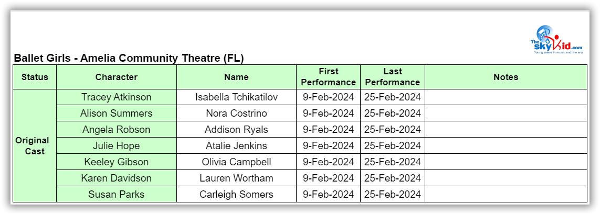Select the Addison Ryals name cell
600x215 pixels.
point(236,130)
